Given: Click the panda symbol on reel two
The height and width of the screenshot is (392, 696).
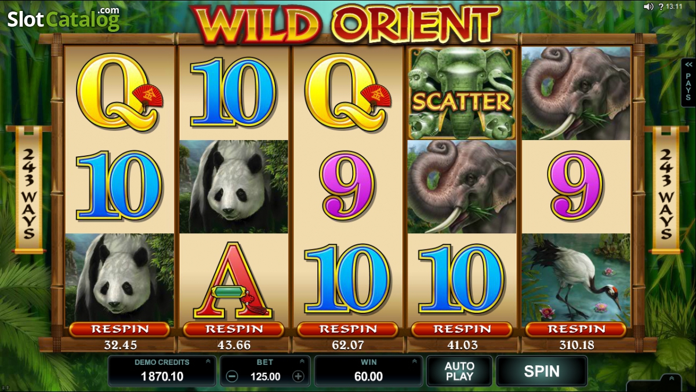Looking at the screenshot, I should tap(234, 186).
